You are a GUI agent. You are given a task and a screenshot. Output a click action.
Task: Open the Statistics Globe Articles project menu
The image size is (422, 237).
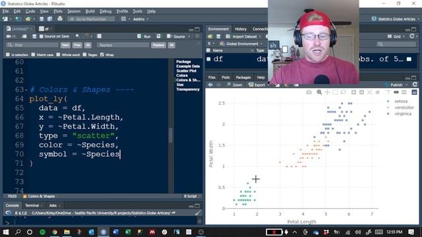tap(396, 19)
